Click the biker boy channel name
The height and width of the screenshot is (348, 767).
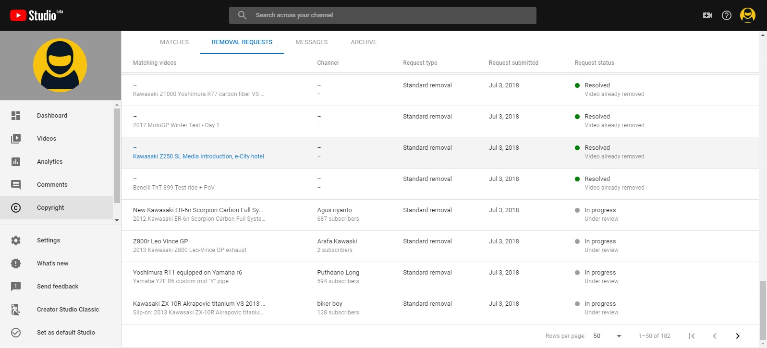click(329, 304)
